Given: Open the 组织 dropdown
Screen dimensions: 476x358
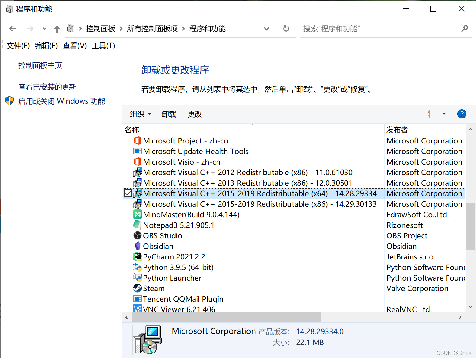Looking at the screenshot, I should tap(140, 114).
